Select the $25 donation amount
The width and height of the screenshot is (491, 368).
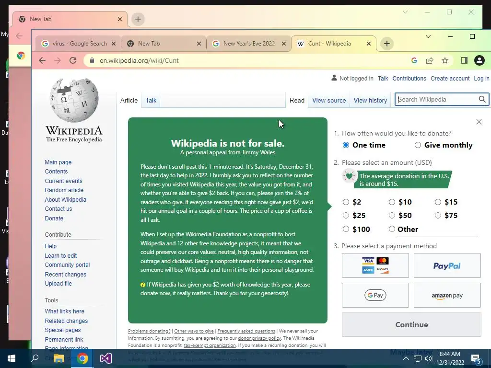tap(346, 215)
